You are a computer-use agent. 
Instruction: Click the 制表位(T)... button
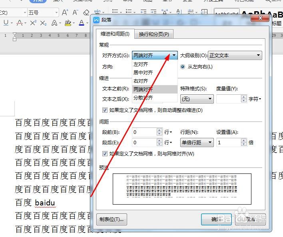tap(112, 219)
